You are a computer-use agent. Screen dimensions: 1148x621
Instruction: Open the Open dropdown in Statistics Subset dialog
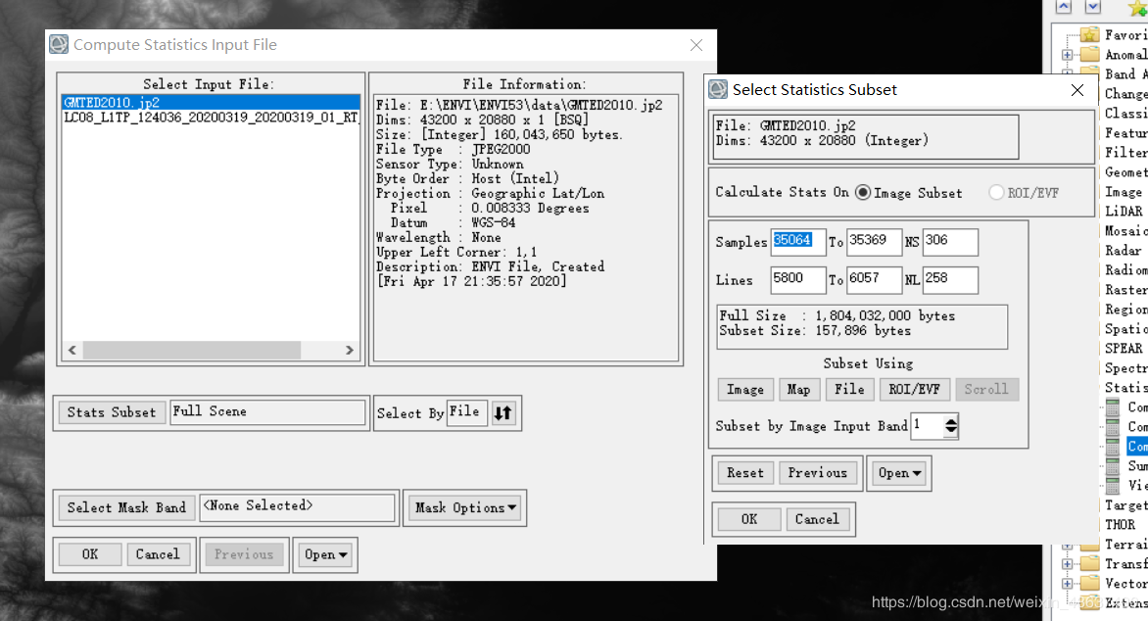pyautogui.click(x=900, y=473)
